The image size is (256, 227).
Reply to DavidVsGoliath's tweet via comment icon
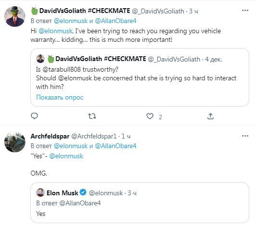[x=34, y=116]
